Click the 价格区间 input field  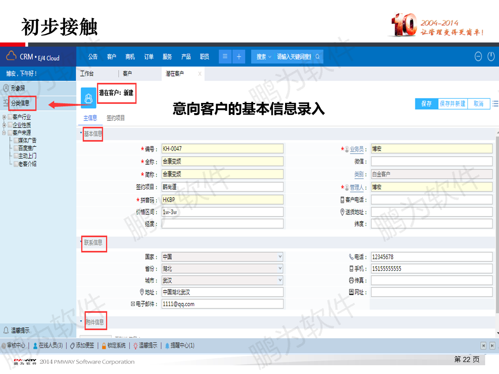pos(222,212)
